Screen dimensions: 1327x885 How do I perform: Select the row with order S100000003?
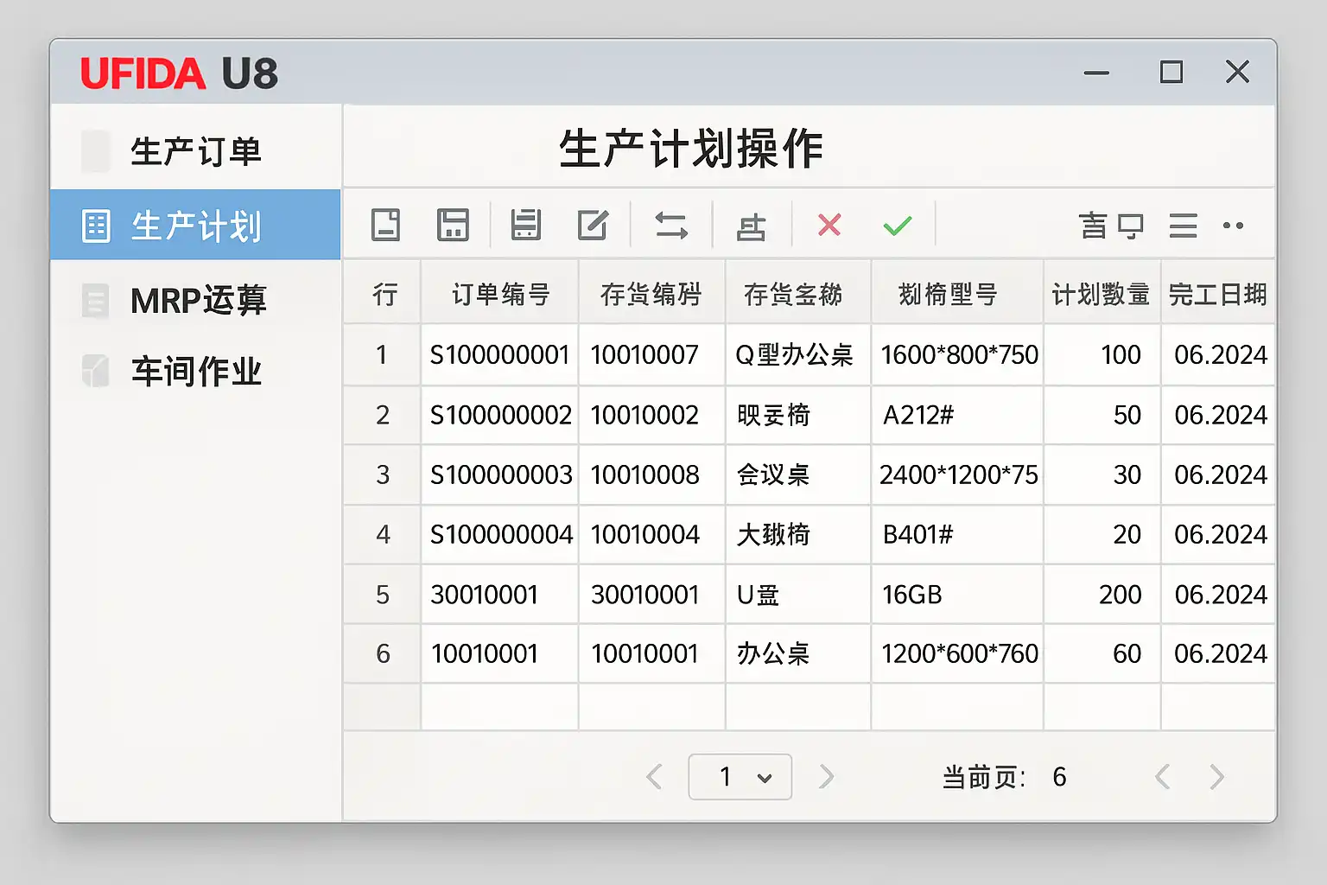point(501,474)
